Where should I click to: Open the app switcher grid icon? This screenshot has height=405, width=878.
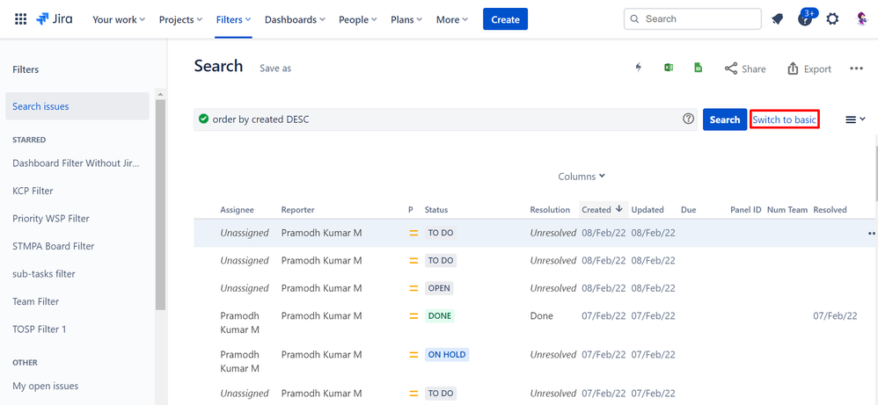(x=20, y=19)
